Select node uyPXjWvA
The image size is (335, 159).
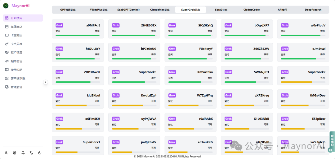coord(134,122)
